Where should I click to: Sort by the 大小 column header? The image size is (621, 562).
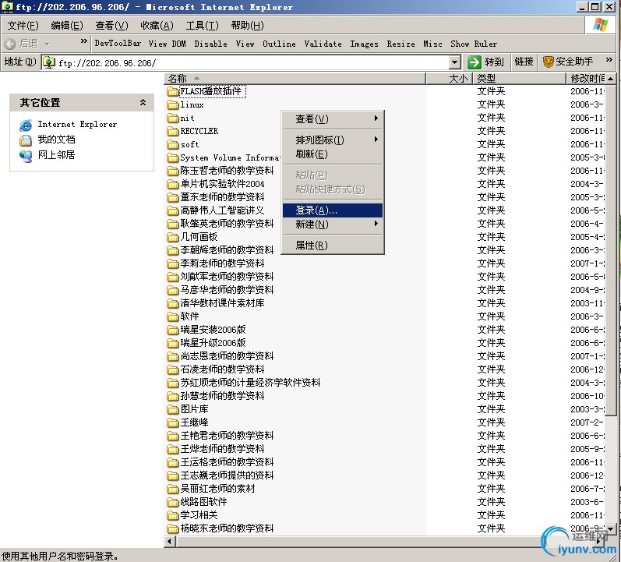coord(450,79)
